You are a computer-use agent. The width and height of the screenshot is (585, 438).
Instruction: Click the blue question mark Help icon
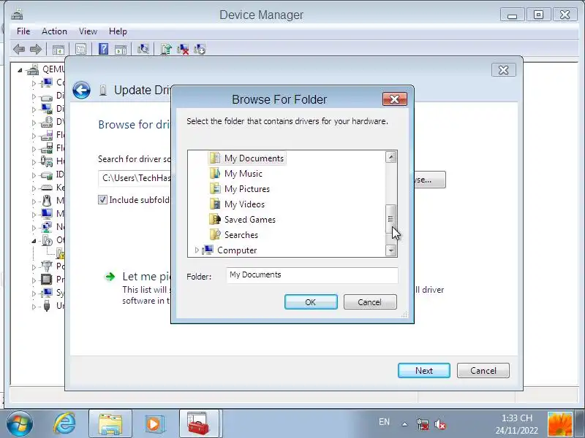pyautogui.click(x=103, y=49)
